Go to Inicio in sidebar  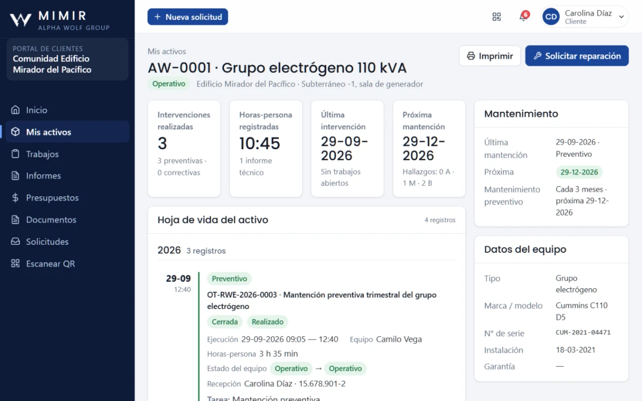[x=67, y=110]
